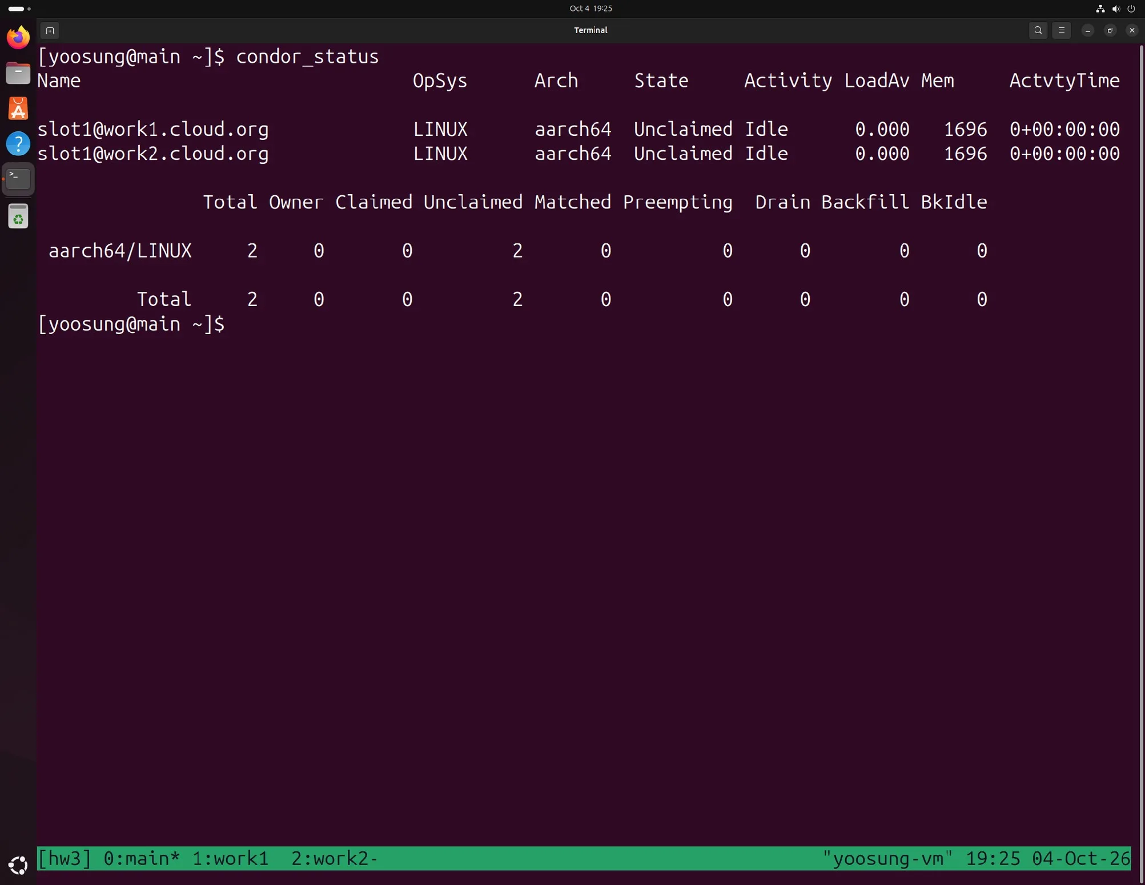The width and height of the screenshot is (1145, 885).
Task: Click the Preempting summary header
Action: (x=677, y=203)
